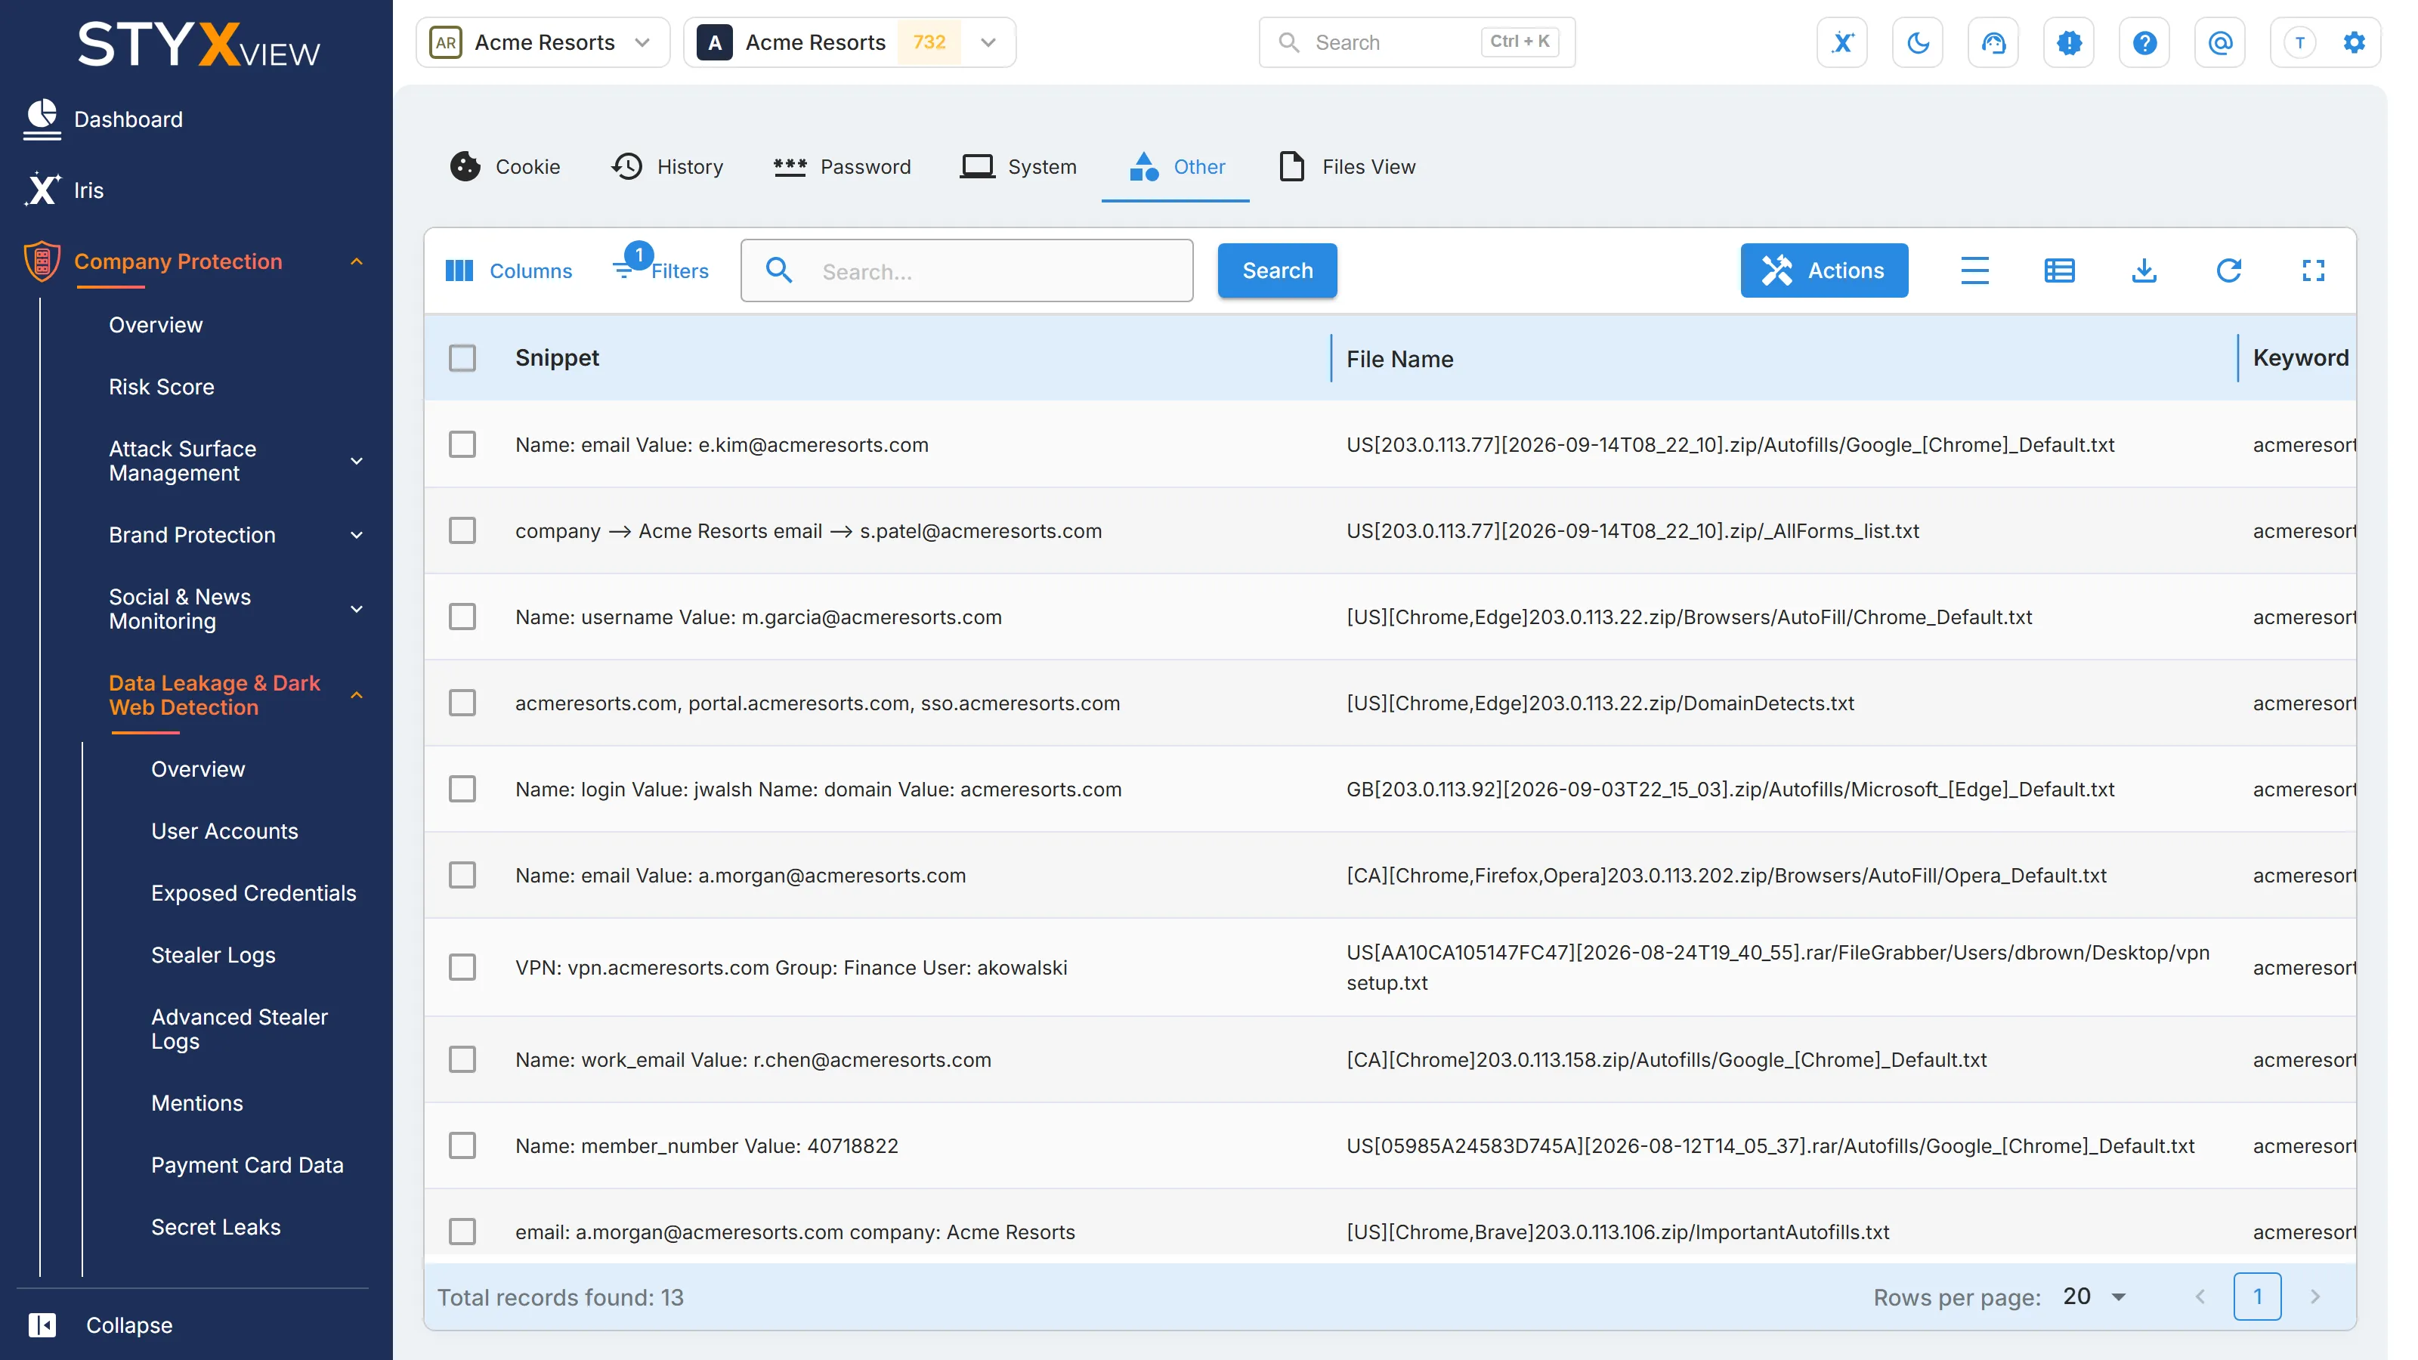Open Risk Score in sidebar
This screenshot has height=1360, width=2418.
(162, 387)
